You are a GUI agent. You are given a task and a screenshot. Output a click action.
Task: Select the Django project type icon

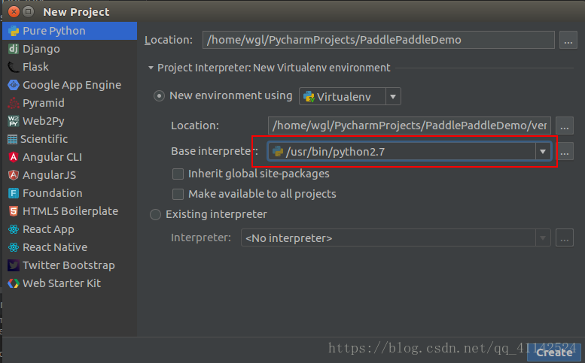tap(14, 49)
